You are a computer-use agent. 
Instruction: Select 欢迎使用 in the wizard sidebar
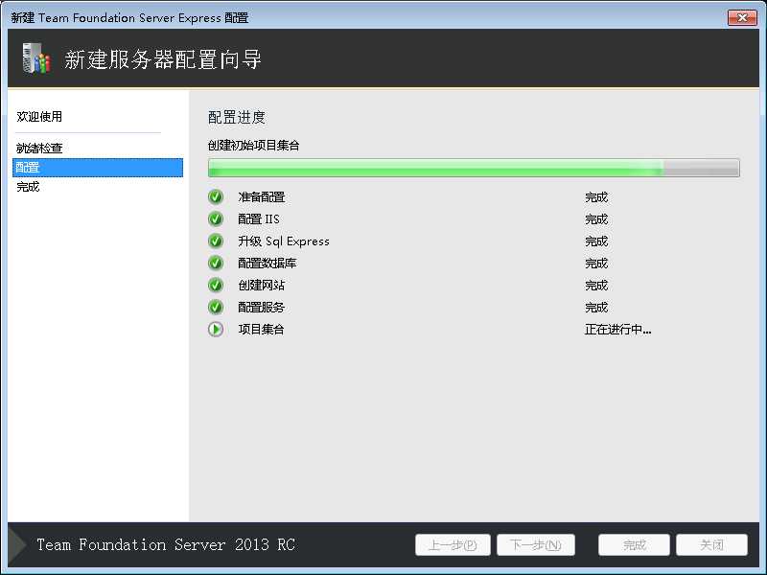click(39, 116)
